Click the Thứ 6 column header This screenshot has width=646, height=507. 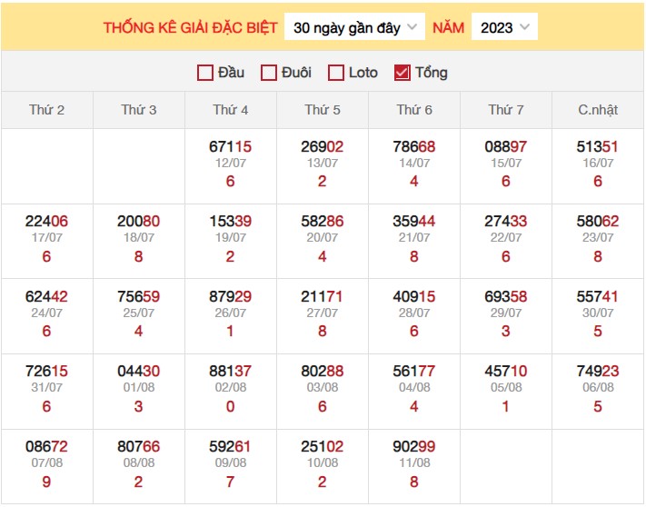[414, 110]
